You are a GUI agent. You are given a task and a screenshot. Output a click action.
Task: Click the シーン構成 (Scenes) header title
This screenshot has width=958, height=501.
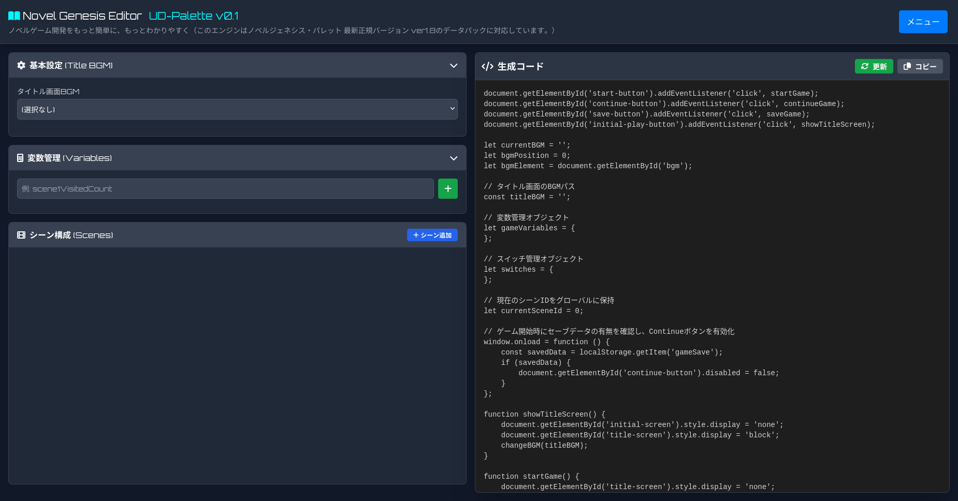coord(71,235)
